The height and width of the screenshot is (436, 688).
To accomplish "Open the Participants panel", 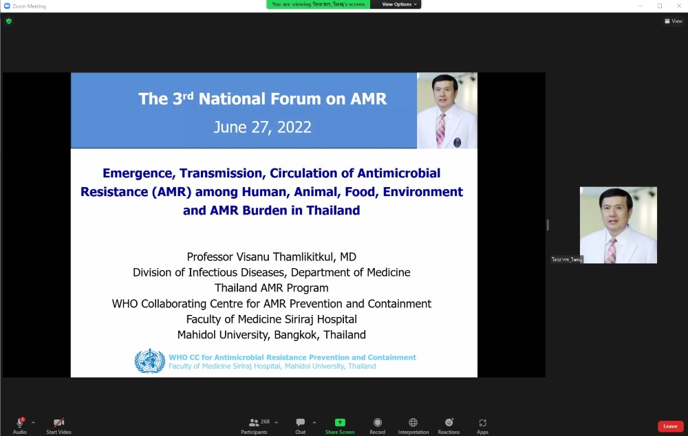I will pos(255,422).
